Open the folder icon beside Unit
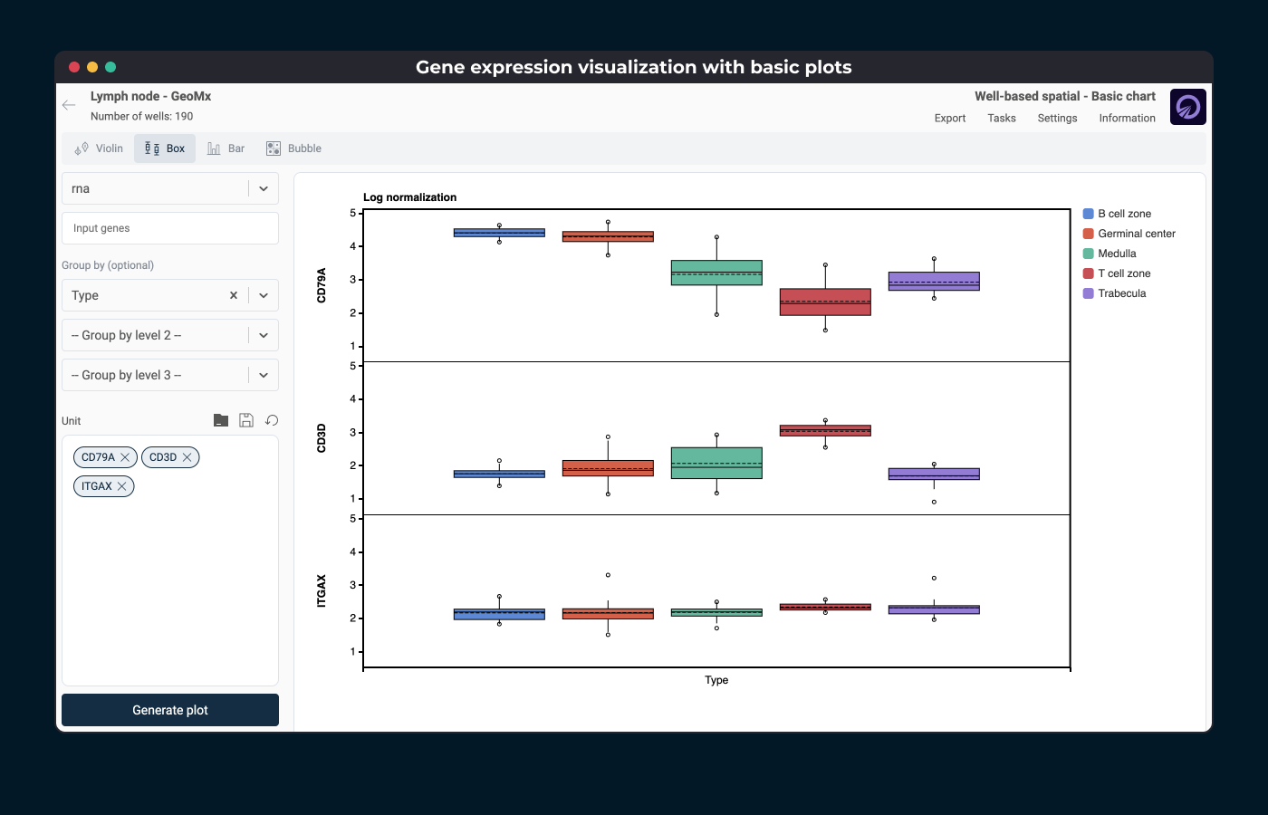Viewport: 1268px width, 815px height. tap(221, 420)
